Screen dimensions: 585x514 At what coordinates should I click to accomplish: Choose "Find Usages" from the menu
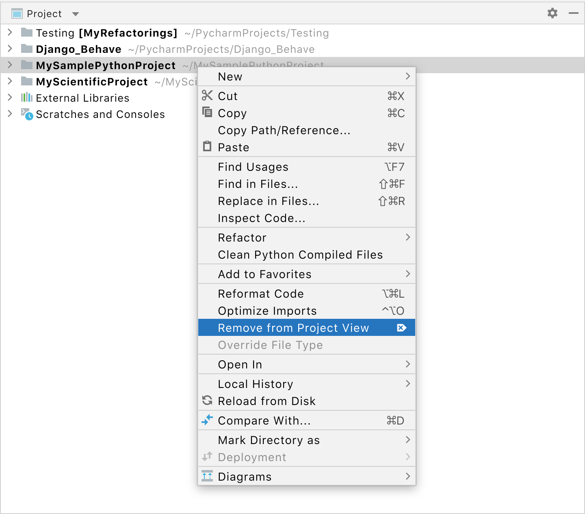(253, 167)
